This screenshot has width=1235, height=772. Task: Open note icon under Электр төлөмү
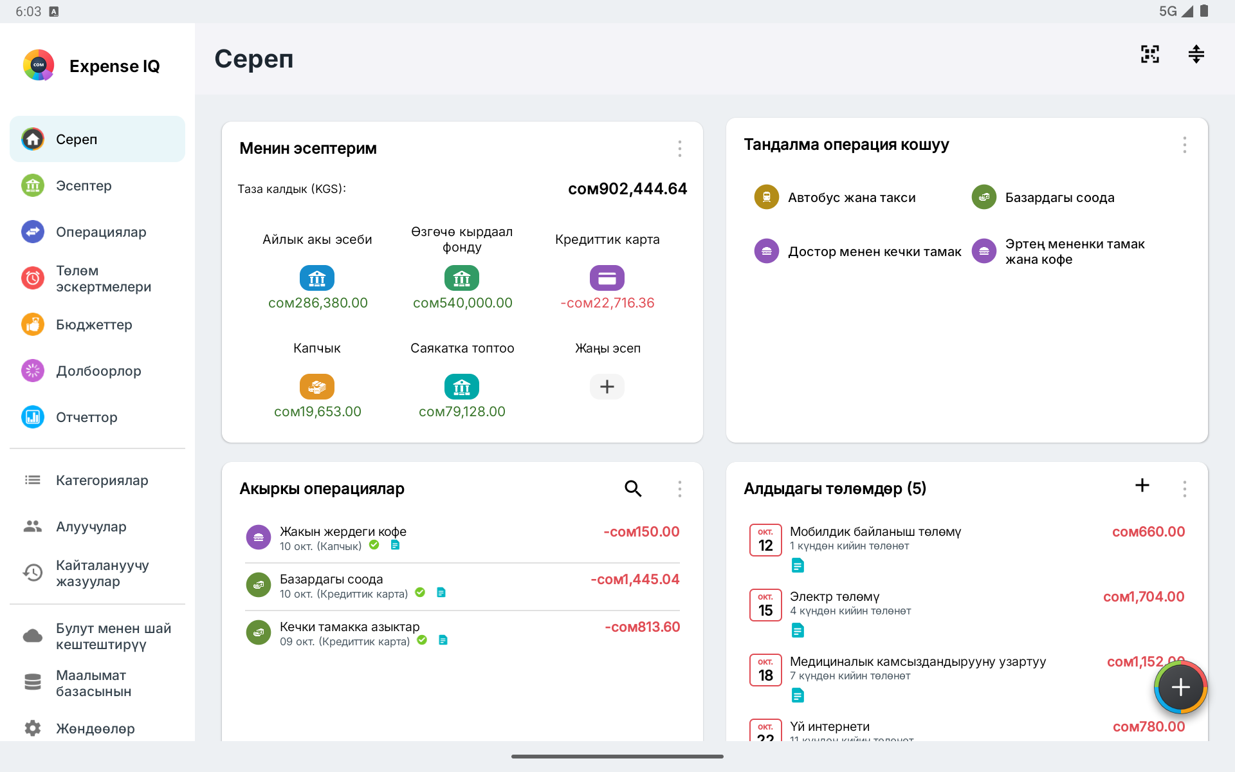click(x=798, y=630)
